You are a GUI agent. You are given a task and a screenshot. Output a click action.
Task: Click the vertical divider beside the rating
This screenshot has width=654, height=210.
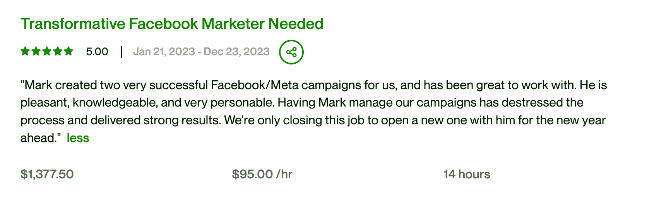pos(122,52)
